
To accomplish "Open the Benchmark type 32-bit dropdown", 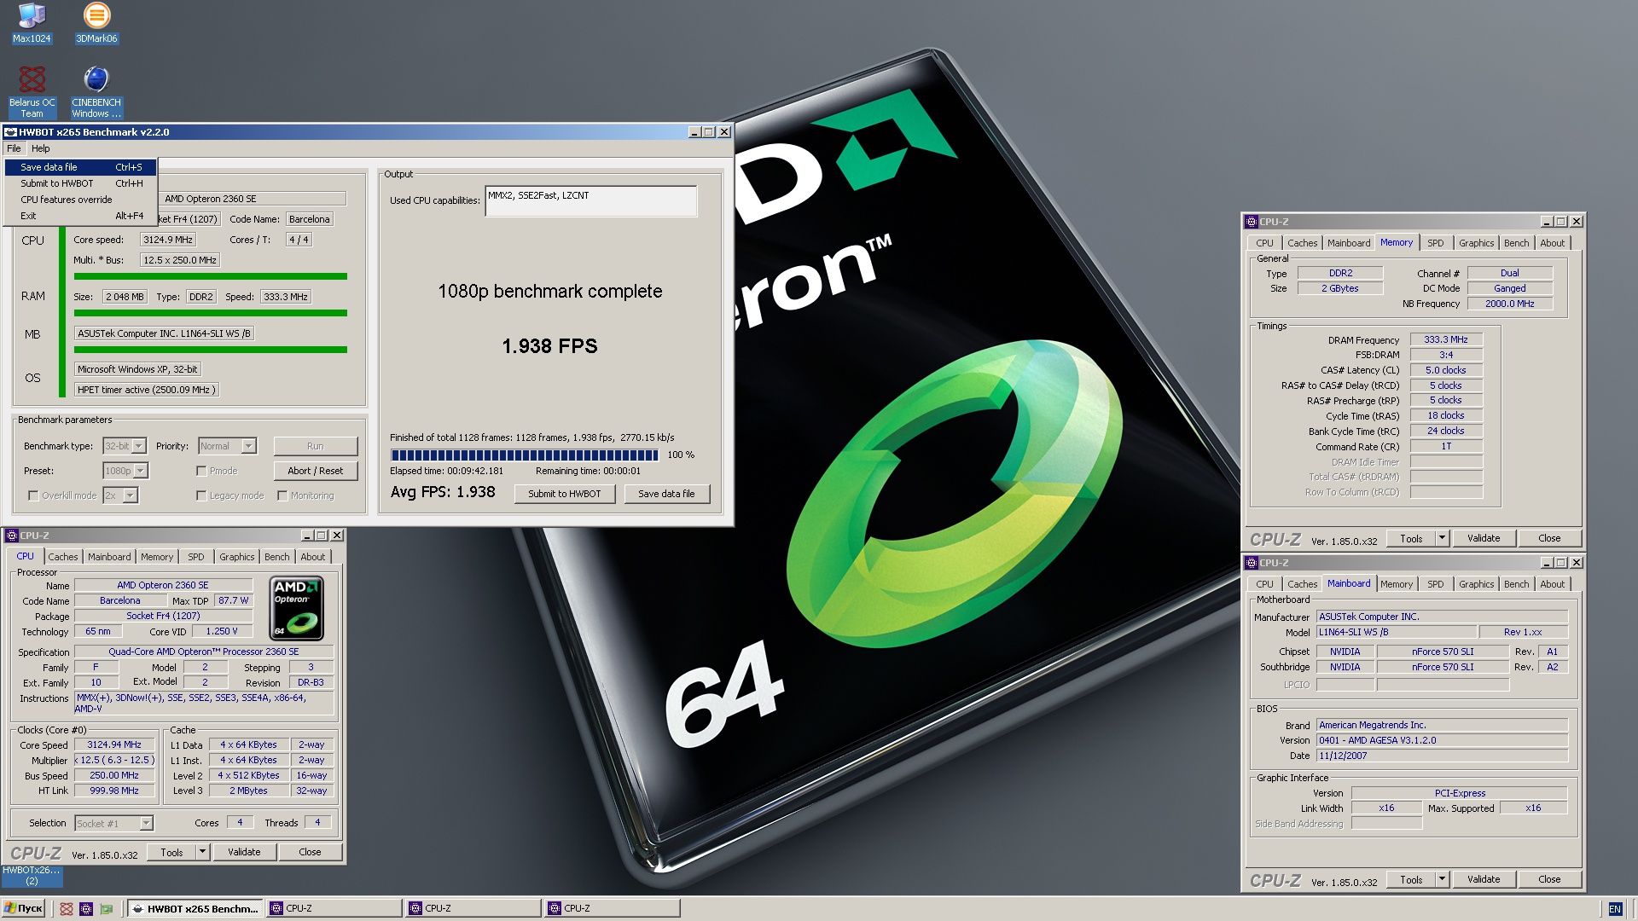I will point(138,446).
